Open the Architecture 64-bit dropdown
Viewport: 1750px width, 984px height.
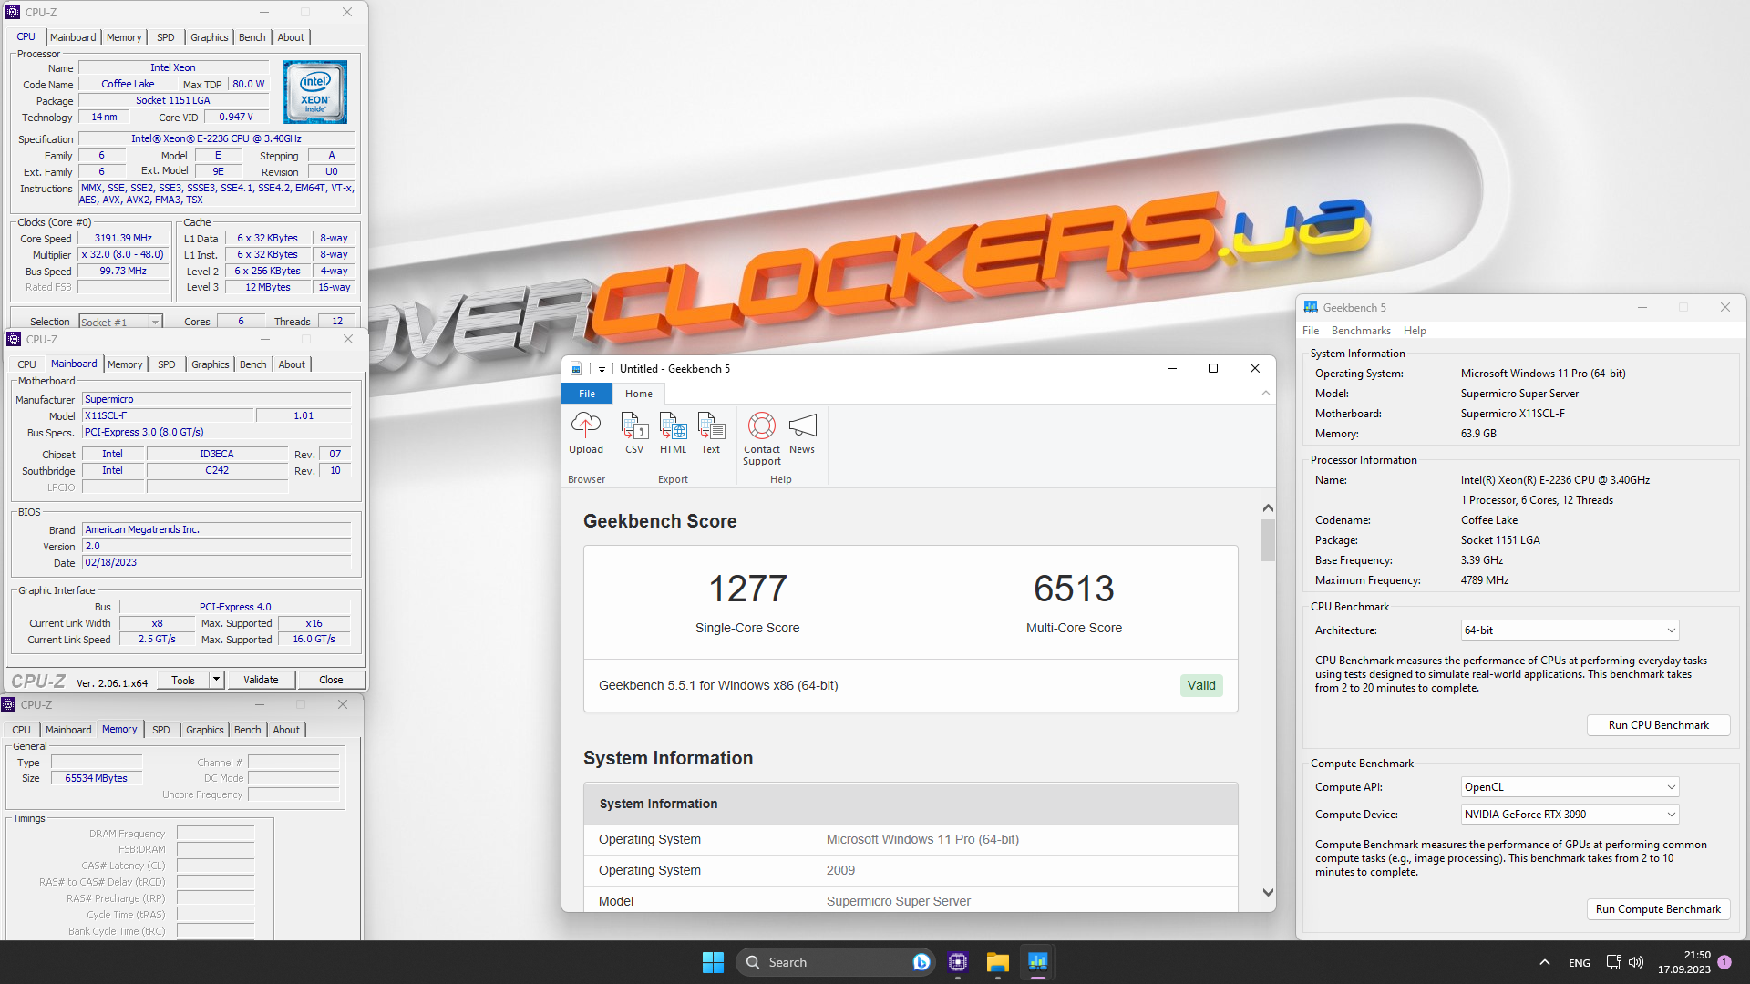(x=1570, y=630)
